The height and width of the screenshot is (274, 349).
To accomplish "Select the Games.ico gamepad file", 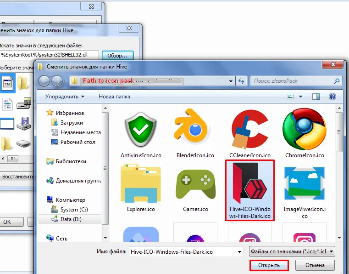I will pyautogui.click(x=195, y=188).
